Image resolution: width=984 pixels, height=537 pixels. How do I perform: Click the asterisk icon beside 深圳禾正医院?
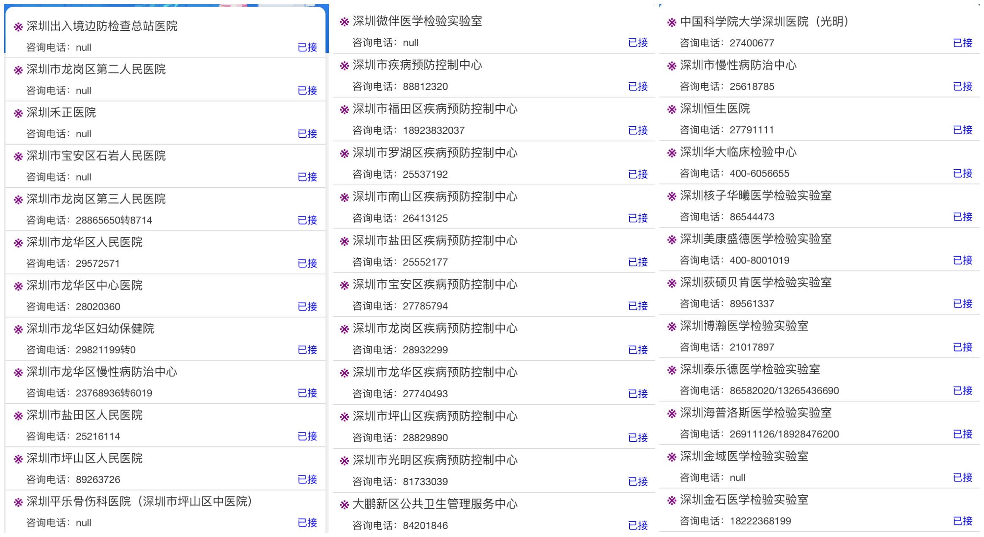18,113
